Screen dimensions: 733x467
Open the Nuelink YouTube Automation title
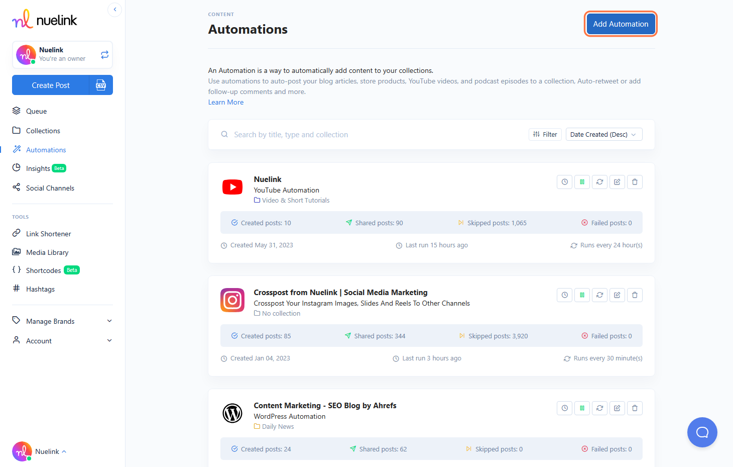click(x=268, y=179)
